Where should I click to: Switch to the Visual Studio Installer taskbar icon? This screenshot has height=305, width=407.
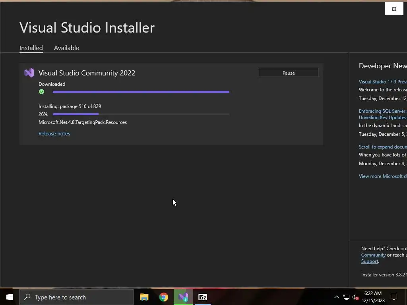[183, 297]
